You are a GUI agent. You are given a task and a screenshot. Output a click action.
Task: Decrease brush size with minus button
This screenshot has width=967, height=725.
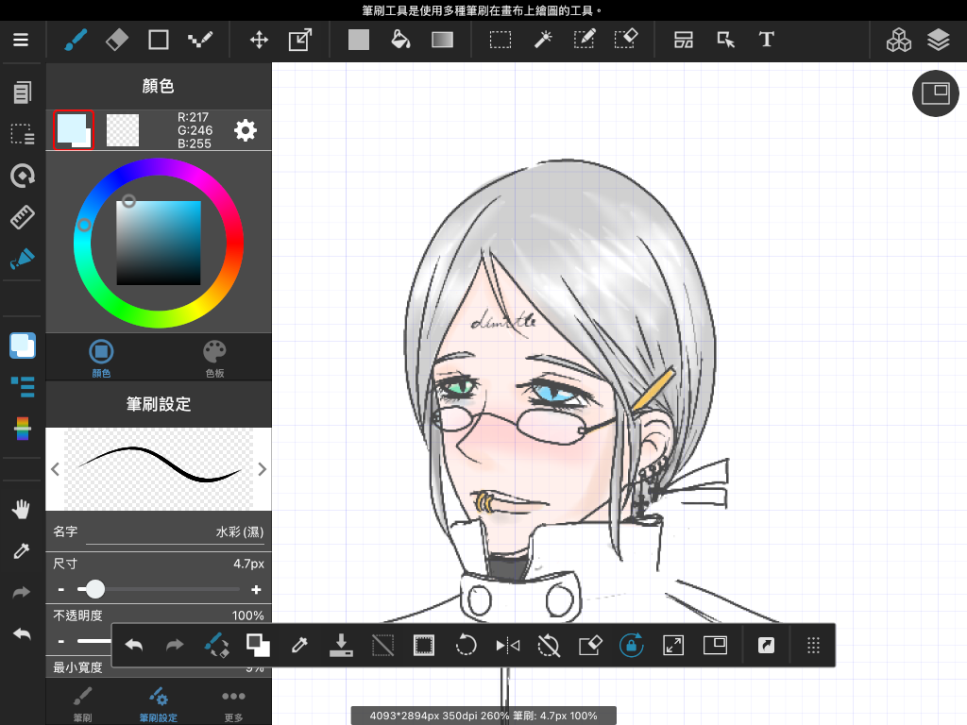point(61,589)
